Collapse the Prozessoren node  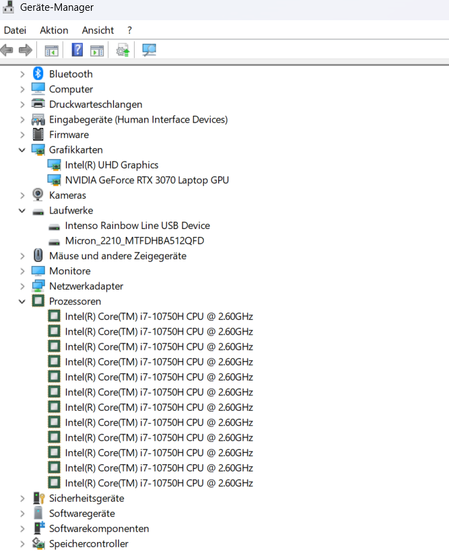tap(22, 302)
